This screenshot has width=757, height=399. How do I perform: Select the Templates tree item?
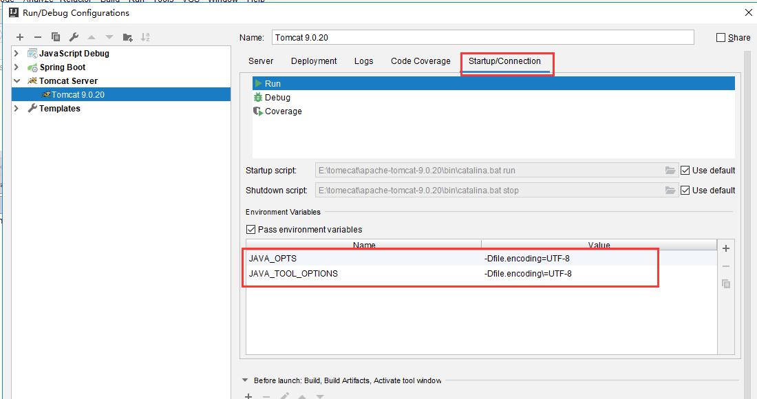[59, 108]
